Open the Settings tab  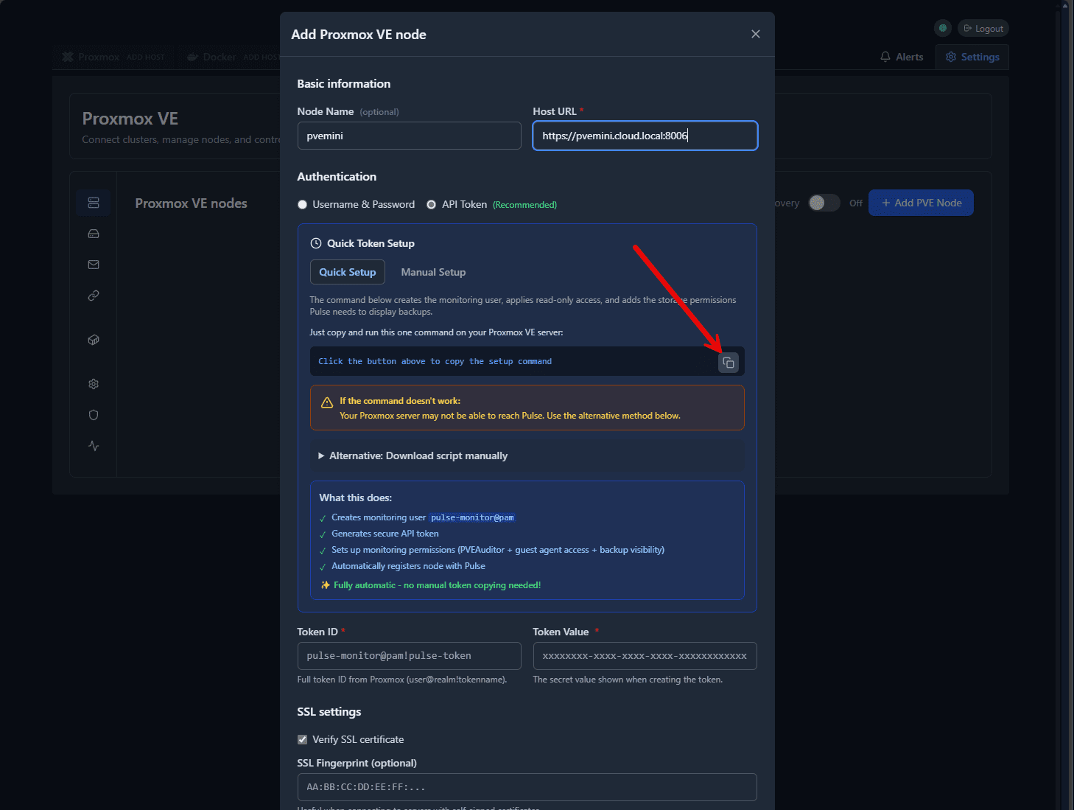point(972,57)
